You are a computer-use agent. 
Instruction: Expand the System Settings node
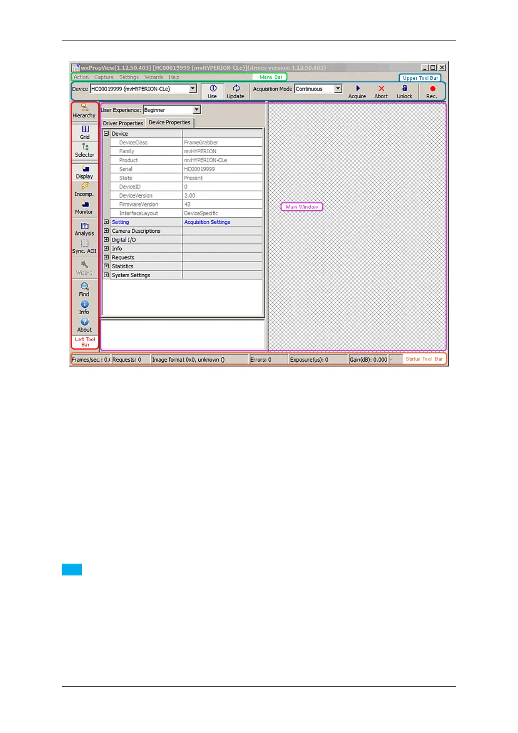coord(106,275)
